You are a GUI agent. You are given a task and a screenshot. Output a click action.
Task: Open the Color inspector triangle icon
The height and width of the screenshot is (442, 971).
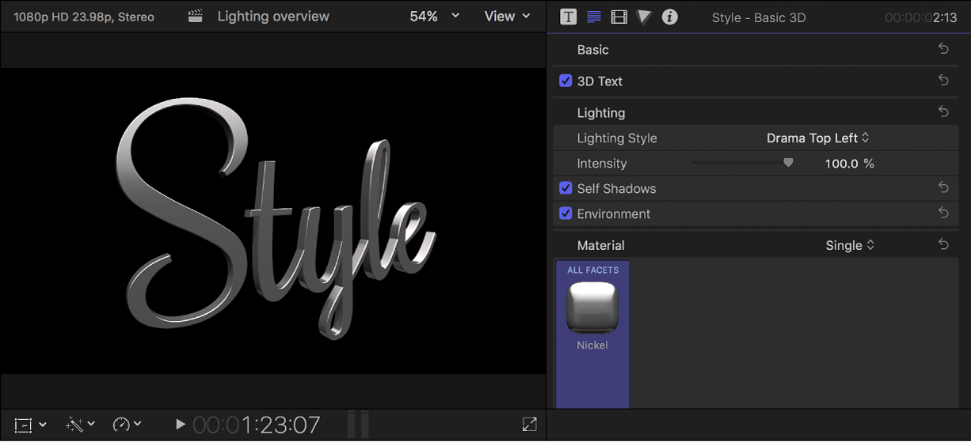[x=644, y=17]
